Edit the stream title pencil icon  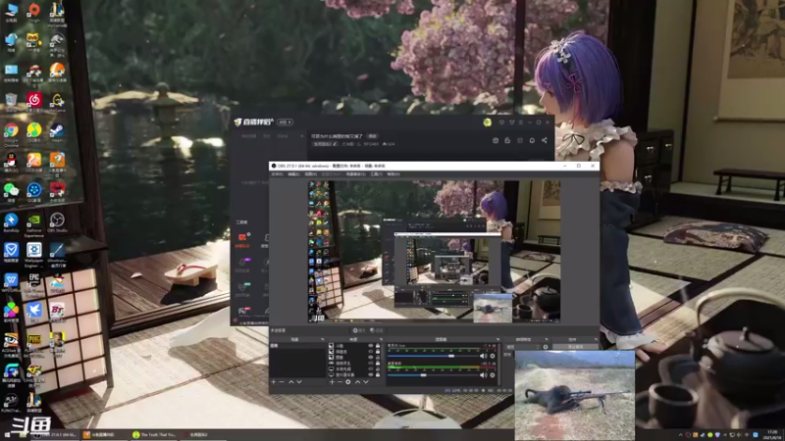coord(335,144)
